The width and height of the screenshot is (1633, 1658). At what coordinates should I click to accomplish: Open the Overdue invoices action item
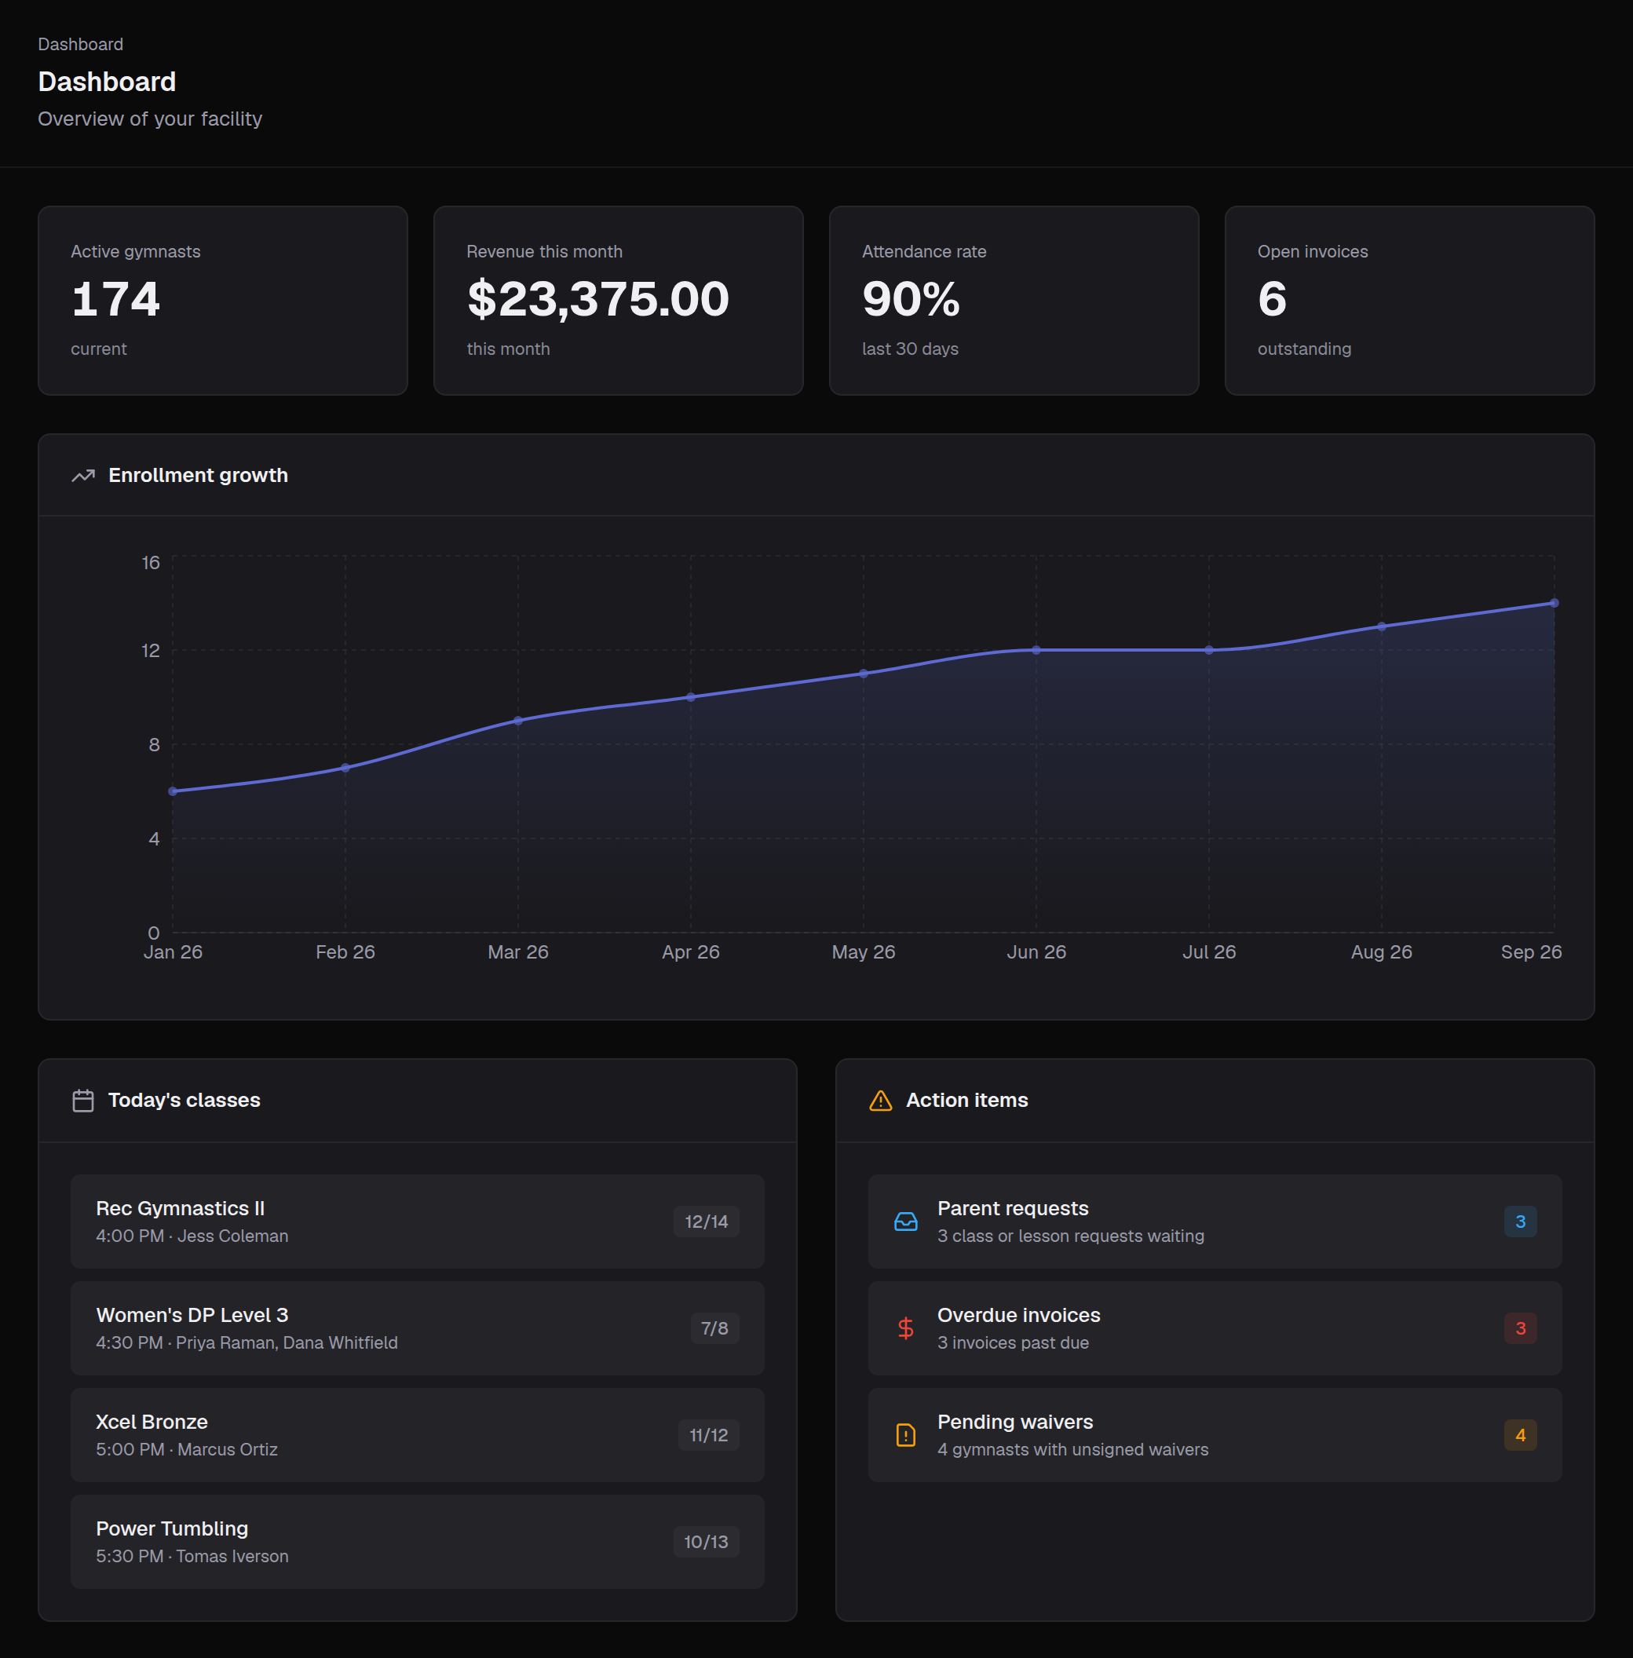coord(1215,1328)
